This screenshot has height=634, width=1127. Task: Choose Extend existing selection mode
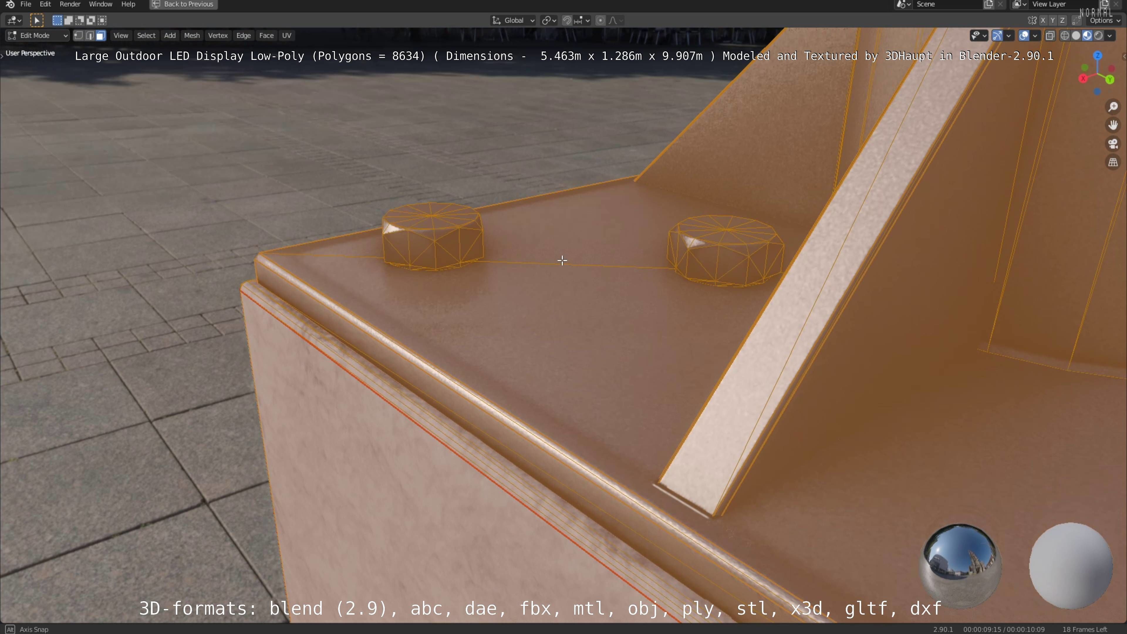pos(69,21)
